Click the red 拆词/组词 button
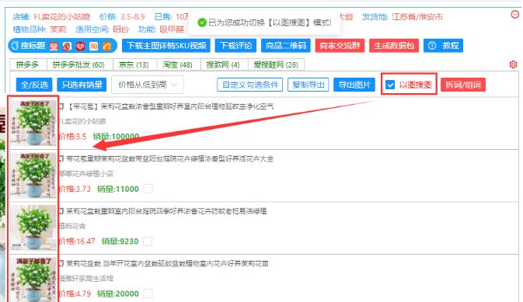The image size is (523, 302). click(463, 85)
